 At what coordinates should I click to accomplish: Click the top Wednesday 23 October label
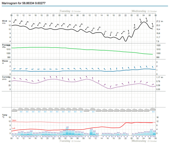click(144, 11)
